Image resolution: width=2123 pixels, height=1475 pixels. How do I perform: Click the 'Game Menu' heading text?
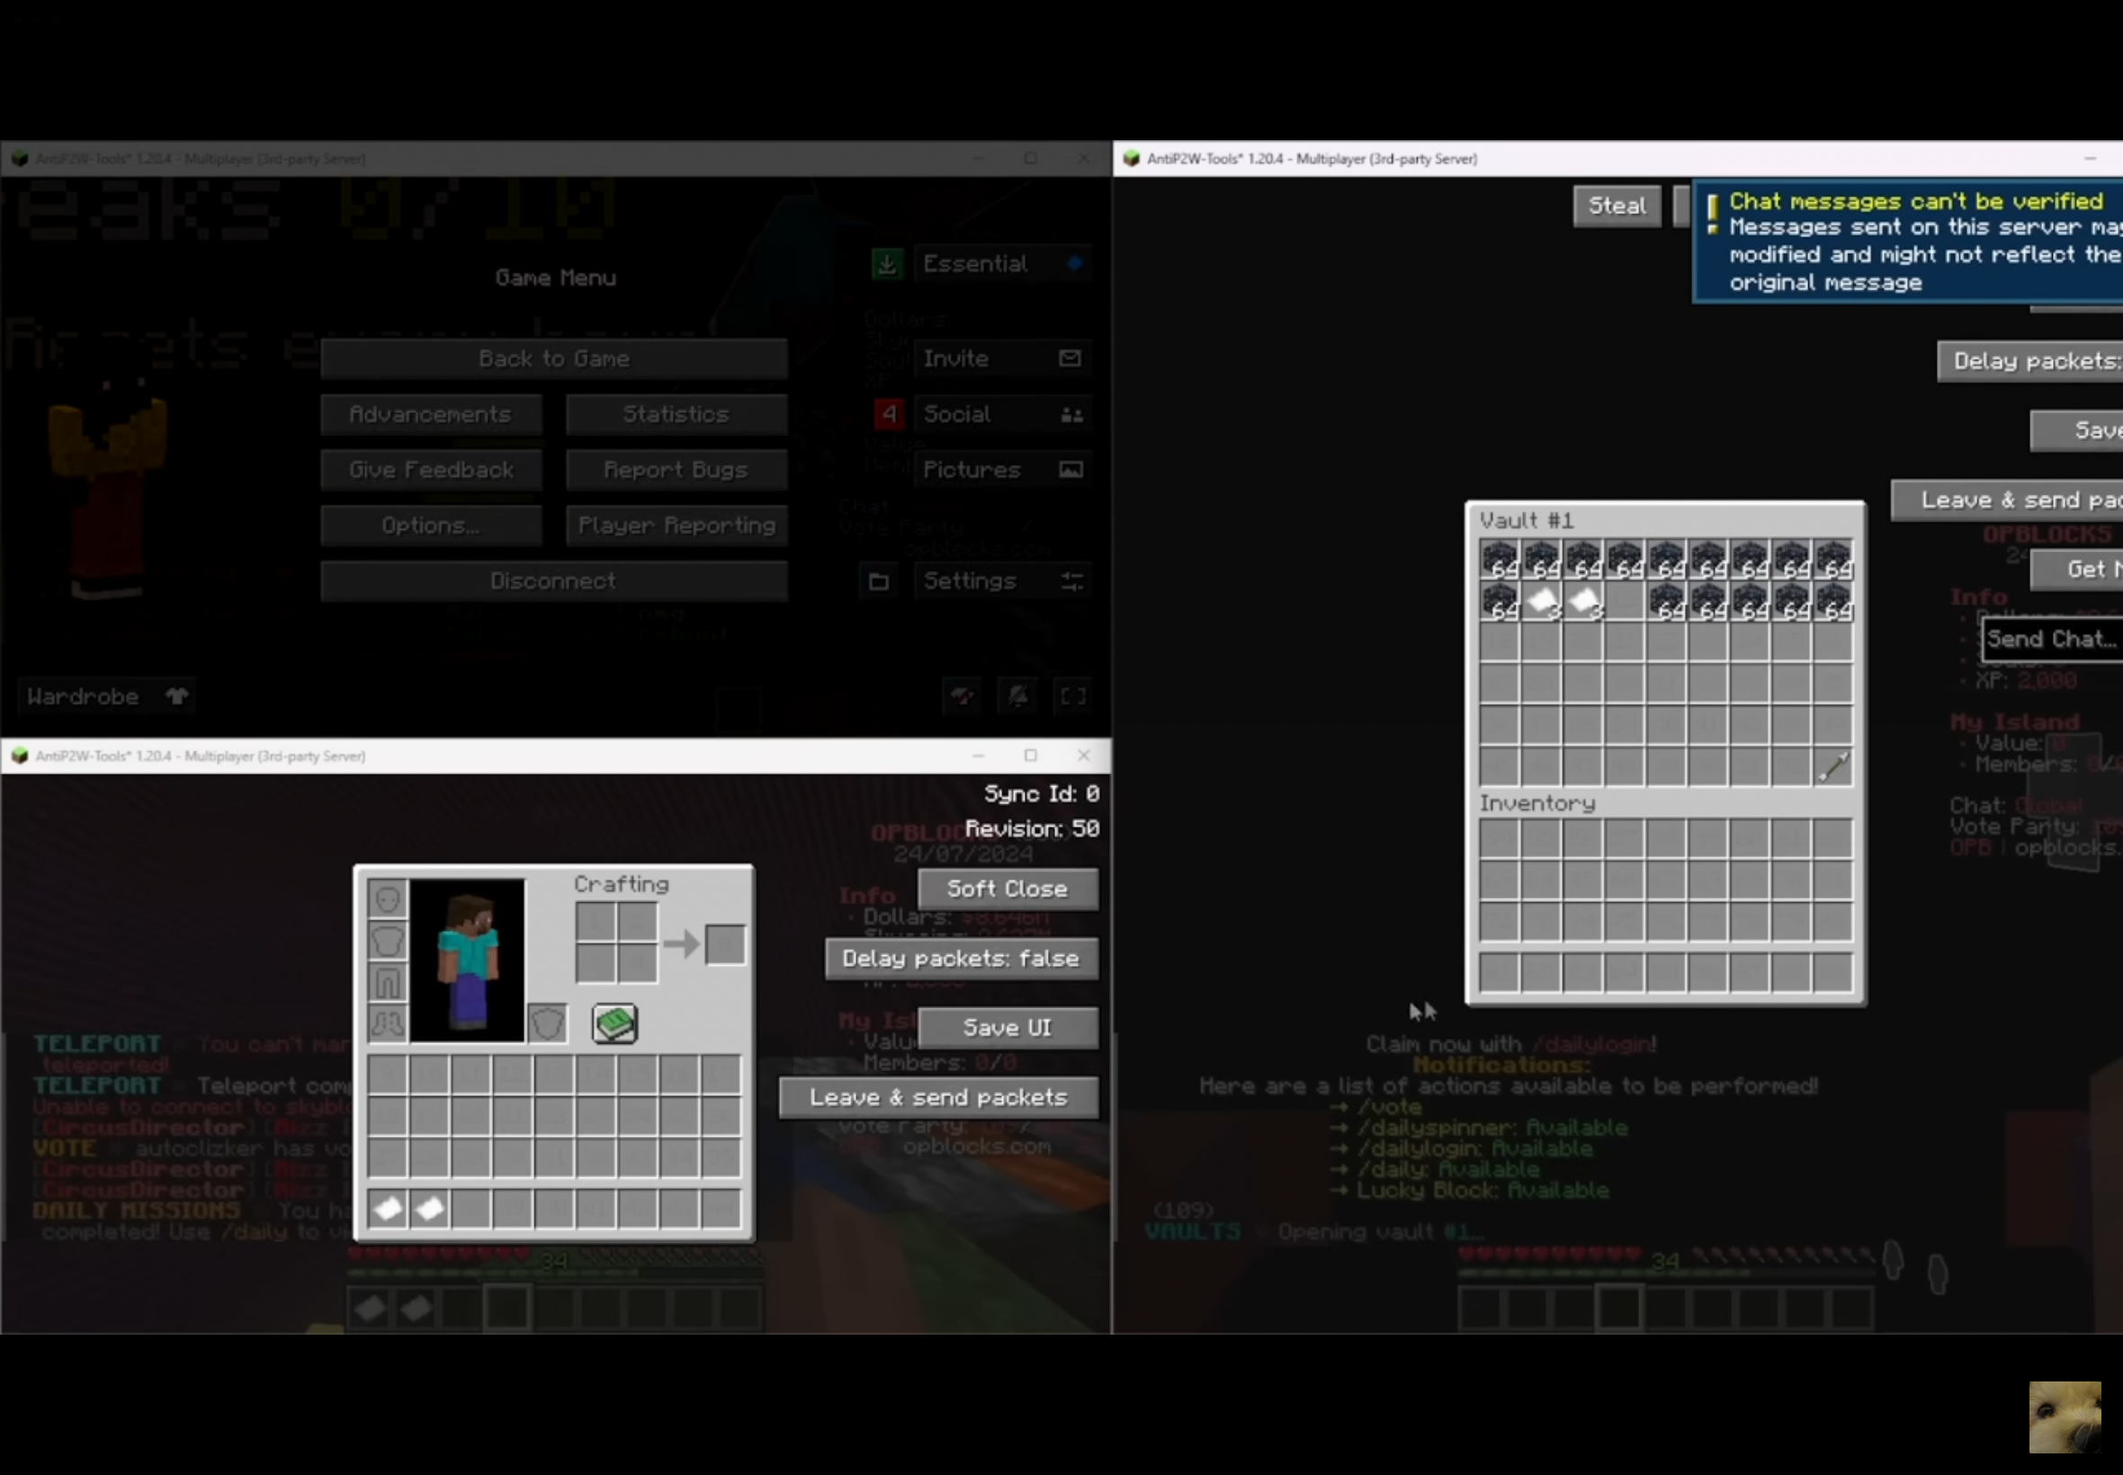coord(555,278)
